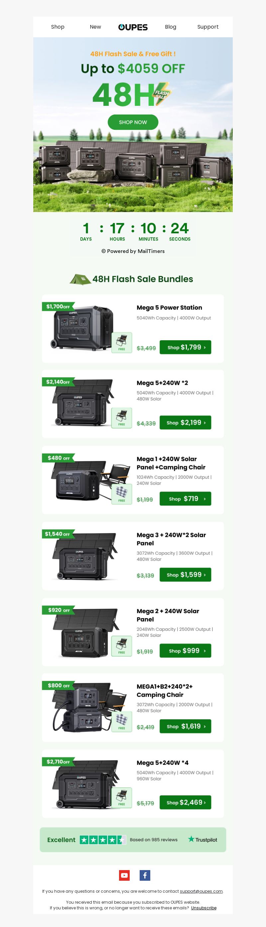Image resolution: width=266 pixels, height=927 pixels.
Task: Click the free picnic blanket icon on Mega 1 bundle
Action: (x=121, y=494)
